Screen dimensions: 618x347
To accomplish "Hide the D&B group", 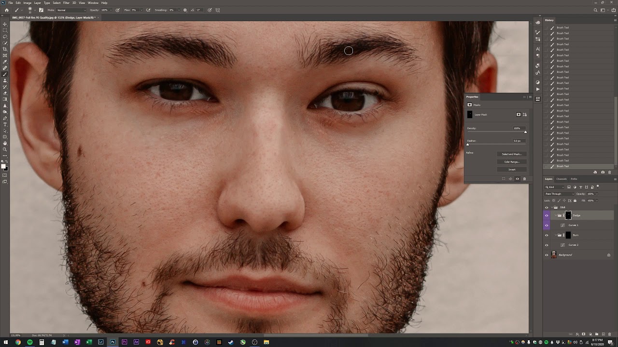I will point(547,208).
